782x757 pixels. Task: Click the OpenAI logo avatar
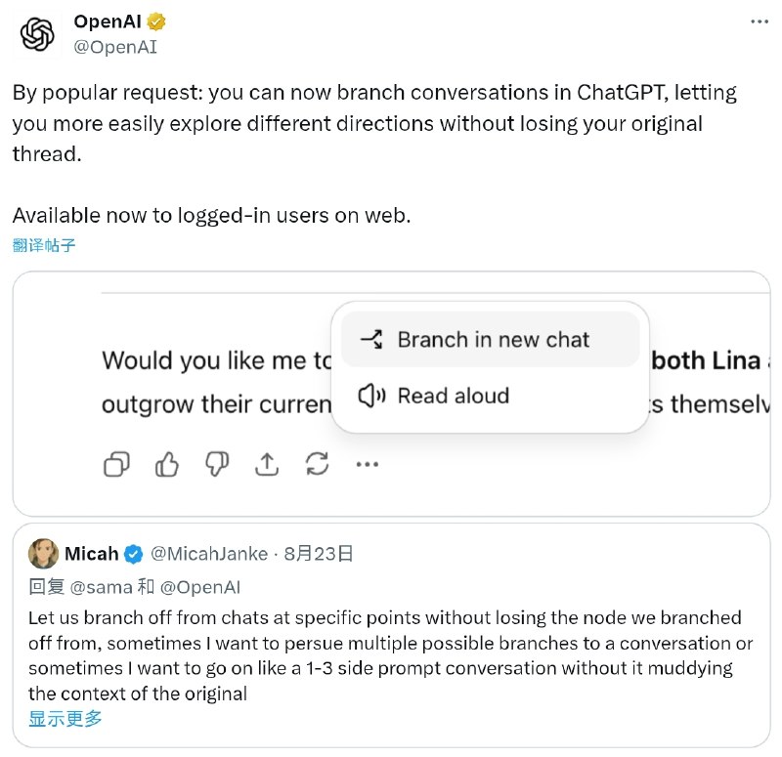(36, 34)
